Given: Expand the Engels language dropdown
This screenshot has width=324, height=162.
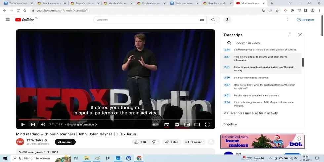Looking at the screenshot, I should coord(230,124).
